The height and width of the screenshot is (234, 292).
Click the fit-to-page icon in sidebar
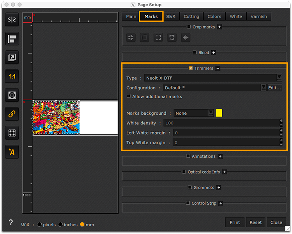point(12,95)
